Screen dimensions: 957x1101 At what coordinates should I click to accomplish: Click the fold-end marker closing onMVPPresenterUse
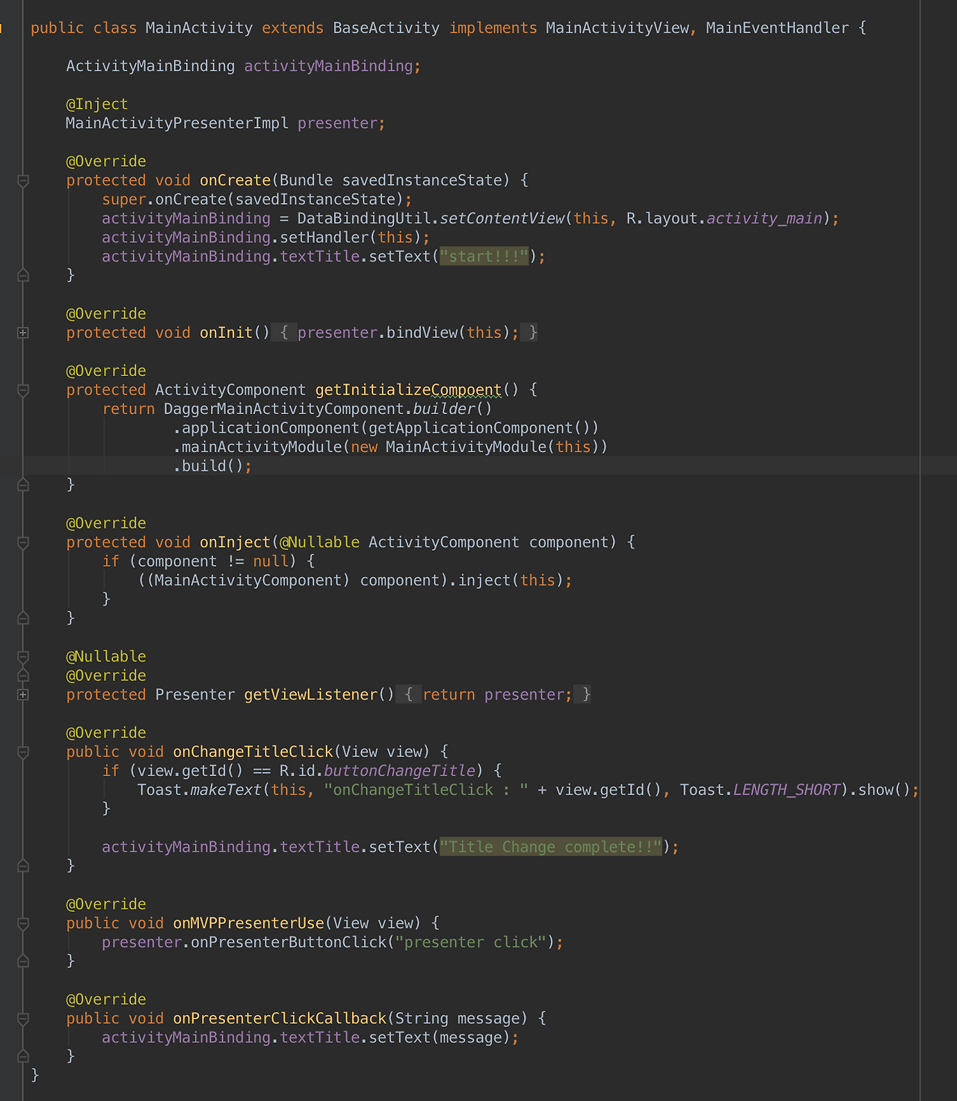23,961
